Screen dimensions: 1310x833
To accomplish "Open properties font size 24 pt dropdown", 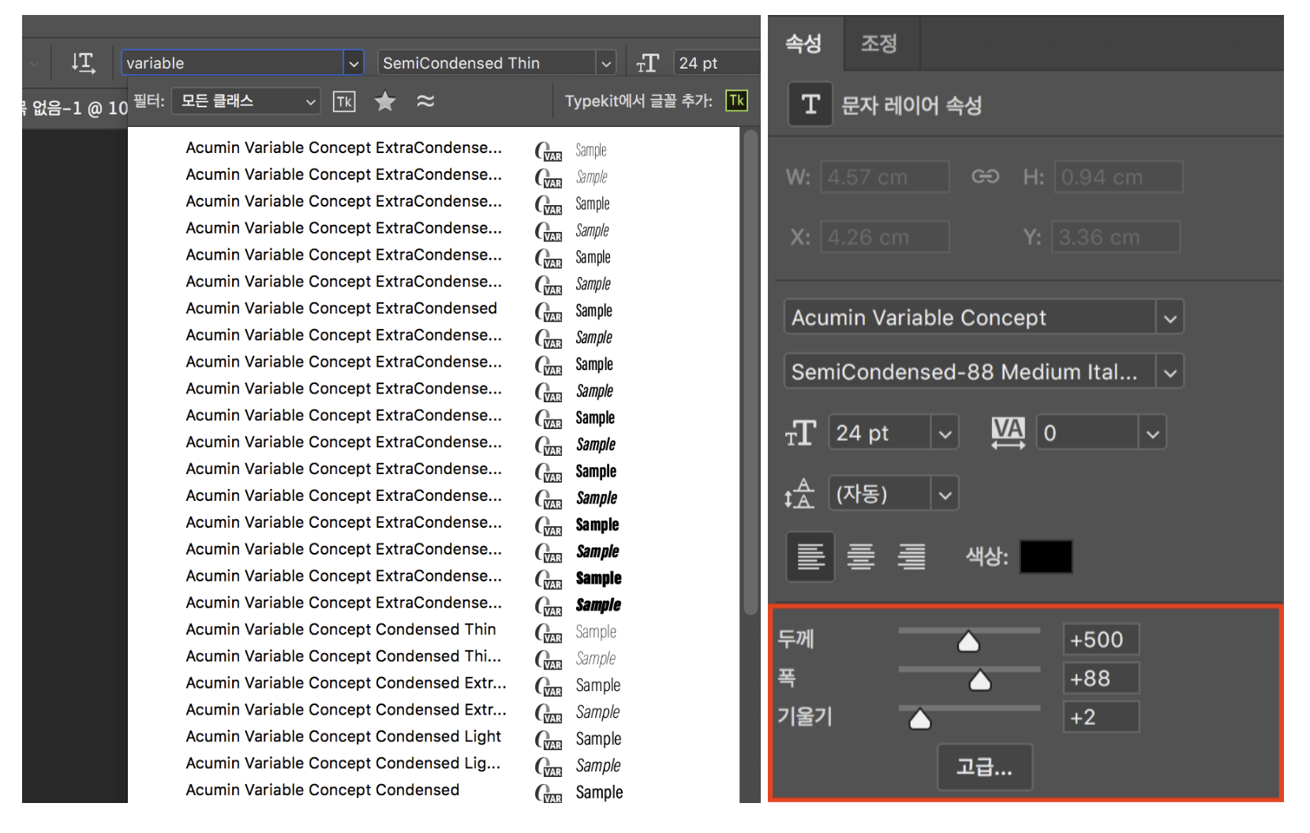I will tap(945, 433).
